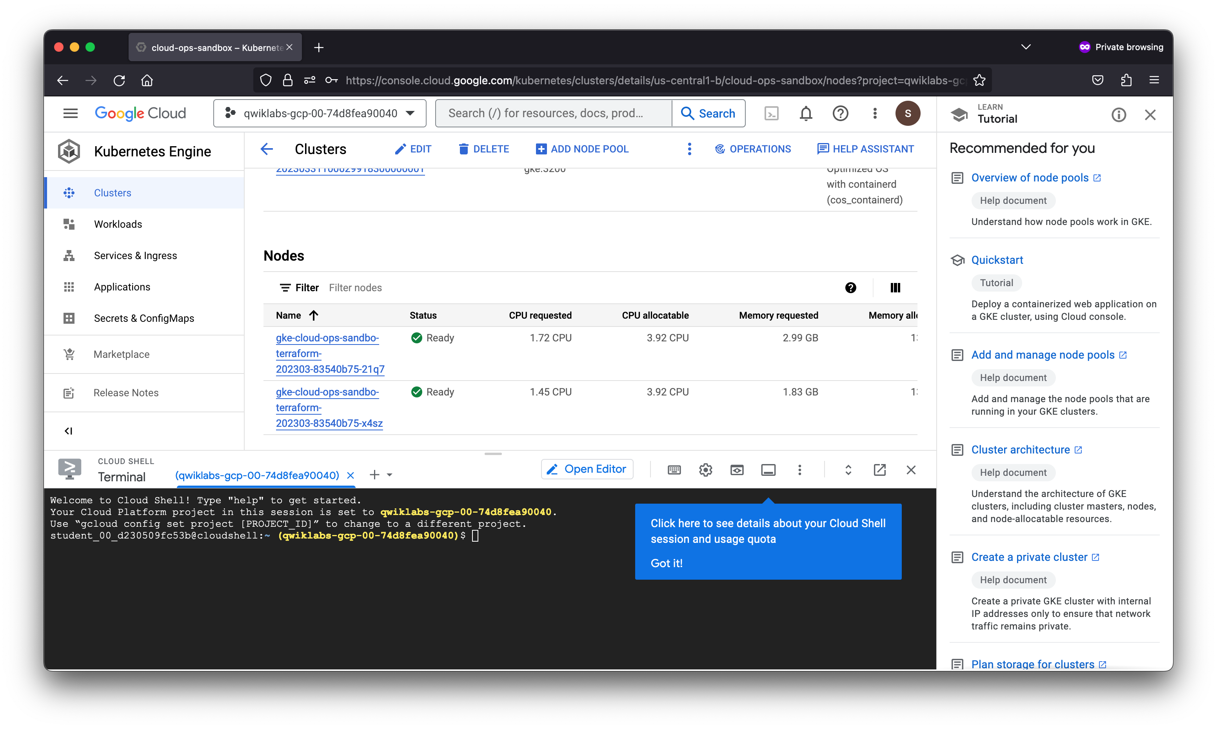Screen dimensions: 1217x729
Task: Open the browser tab list chevron
Action: point(1025,47)
